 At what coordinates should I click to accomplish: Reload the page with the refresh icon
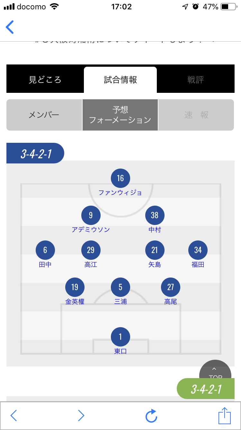pyautogui.click(x=151, y=416)
